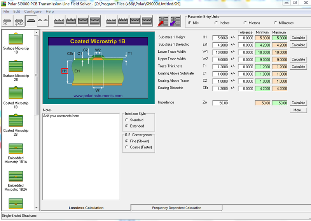Click the Zo Maximum value cell
This screenshot has height=221, width=311.
[x=280, y=103]
